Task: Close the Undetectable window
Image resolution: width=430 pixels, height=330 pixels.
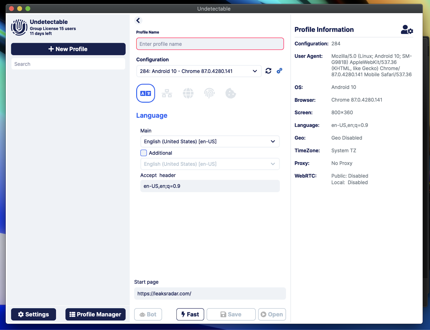Action: coord(12,9)
